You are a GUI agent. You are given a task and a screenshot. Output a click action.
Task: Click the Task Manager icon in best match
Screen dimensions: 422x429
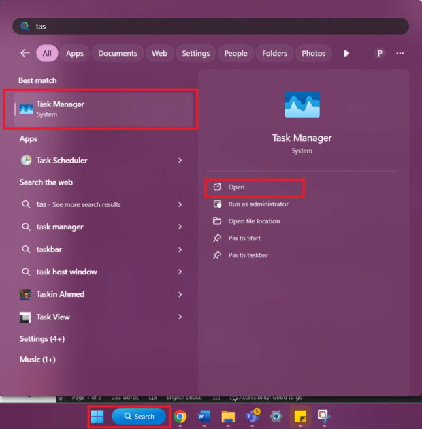pyautogui.click(x=27, y=109)
